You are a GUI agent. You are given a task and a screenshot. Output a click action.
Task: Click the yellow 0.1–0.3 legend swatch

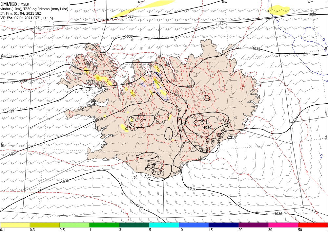click(x=15, y=225)
